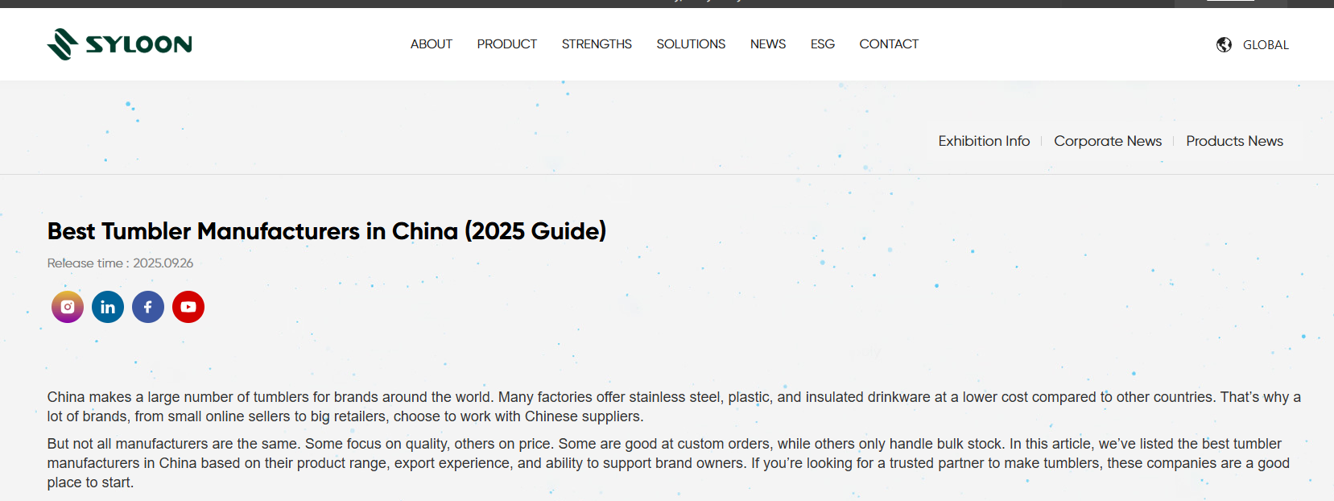Go to Exhibition Info category
The width and height of the screenshot is (1334, 501).
984,141
